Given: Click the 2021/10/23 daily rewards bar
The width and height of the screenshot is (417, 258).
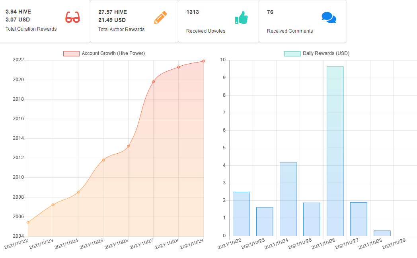Looking at the screenshot, I should coord(265,221).
